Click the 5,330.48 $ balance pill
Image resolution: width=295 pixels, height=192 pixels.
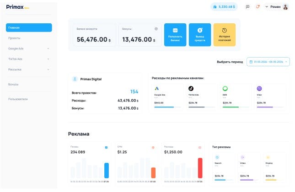224,7
